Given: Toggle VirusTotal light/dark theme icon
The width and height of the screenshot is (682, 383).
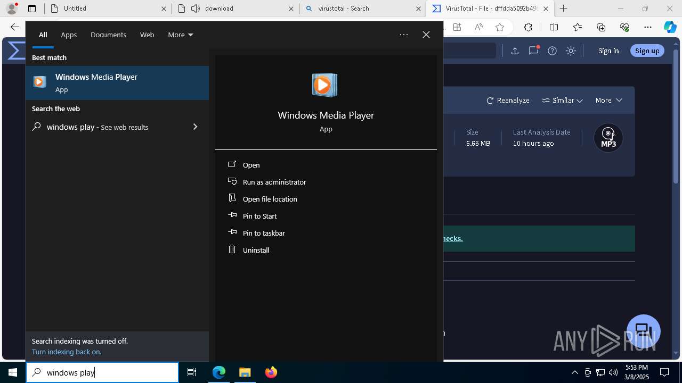Looking at the screenshot, I should (571, 51).
